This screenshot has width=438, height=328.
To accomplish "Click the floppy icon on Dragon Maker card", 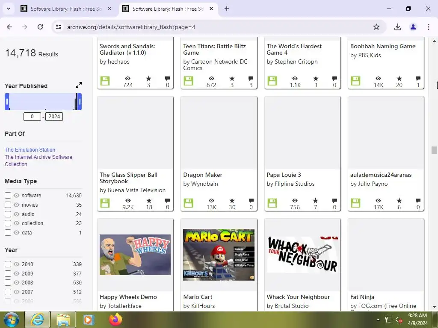I will 188,203.
